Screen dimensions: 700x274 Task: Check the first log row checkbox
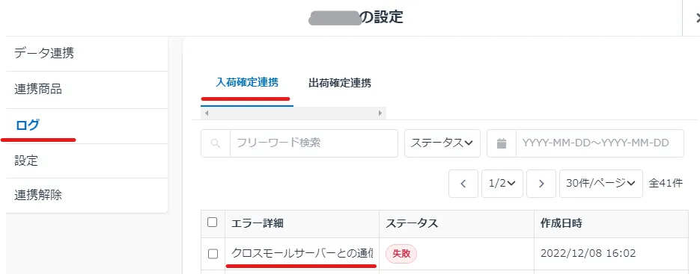213,254
